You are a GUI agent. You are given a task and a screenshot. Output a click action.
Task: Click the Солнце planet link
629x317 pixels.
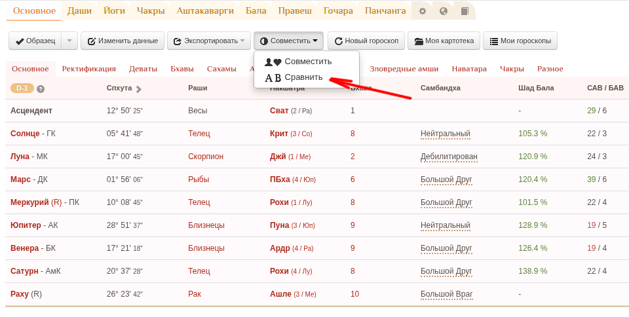click(x=25, y=134)
